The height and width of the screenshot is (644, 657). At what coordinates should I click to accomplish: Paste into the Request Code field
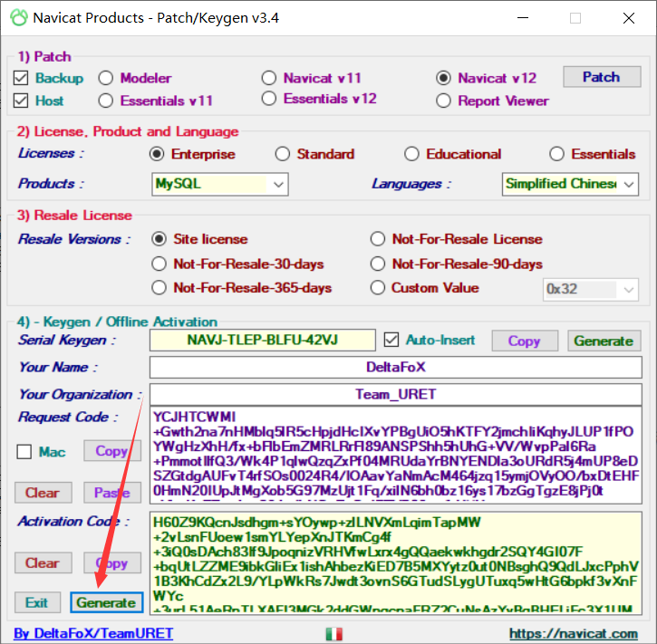pyautogui.click(x=111, y=493)
